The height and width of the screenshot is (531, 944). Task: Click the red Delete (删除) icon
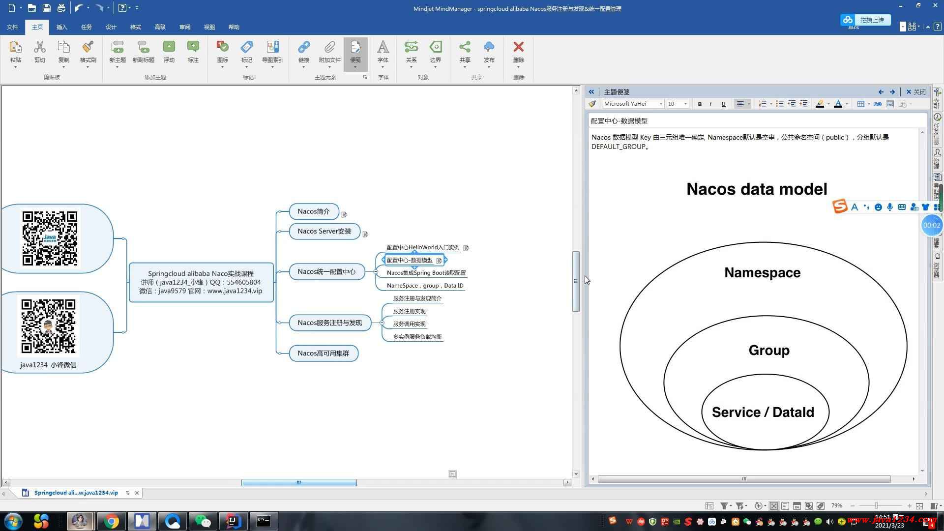pyautogui.click(x=518, y=47)
